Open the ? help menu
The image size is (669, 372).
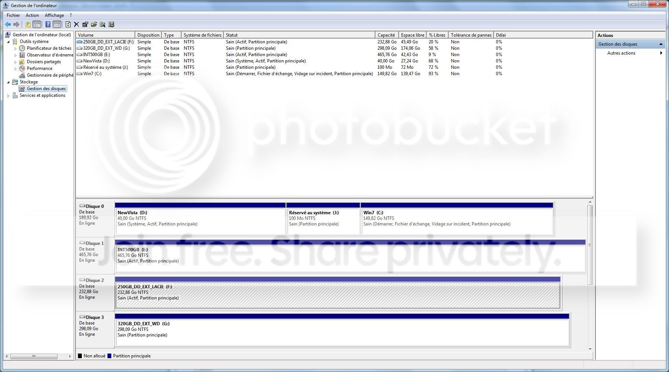(x=71, y=15)
